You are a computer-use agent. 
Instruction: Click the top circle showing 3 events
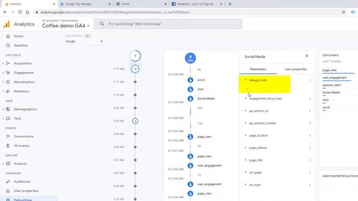[135, 56]
